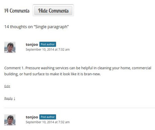Click the Hide Comments button
155x130 pixels.
(53, 11)
